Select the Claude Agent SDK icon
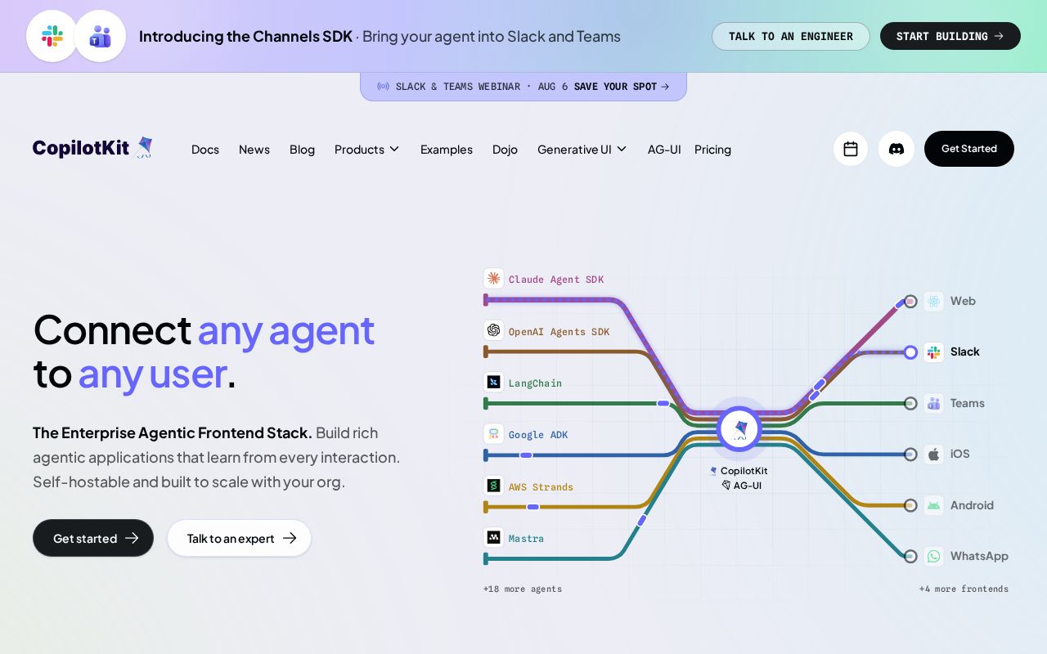The height and width of the screenshot is (654, 1047). coord(493,279)
